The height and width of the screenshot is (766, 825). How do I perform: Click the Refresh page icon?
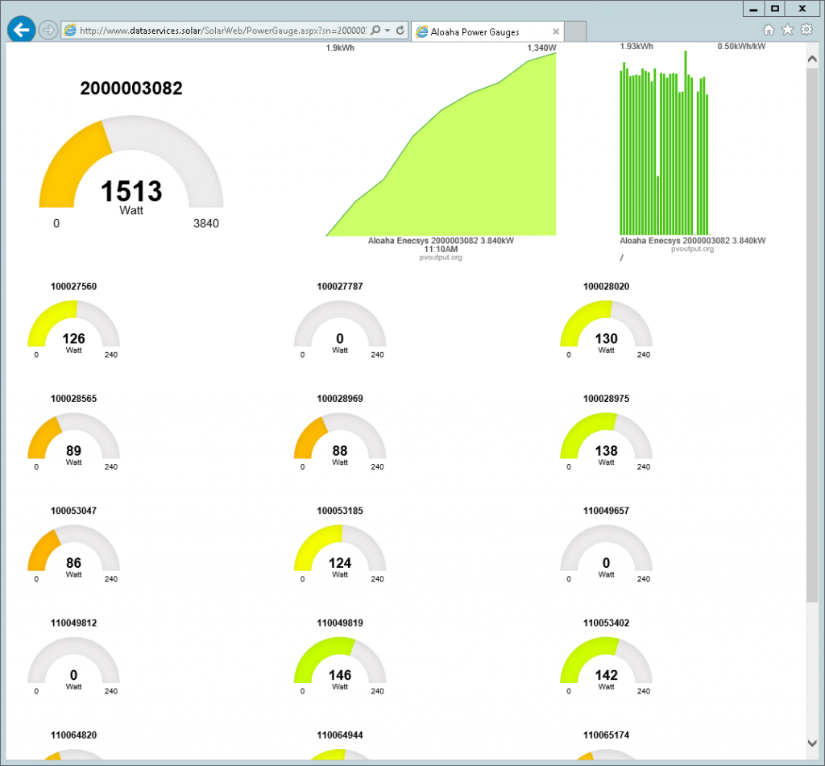click(x=400, y=31)
